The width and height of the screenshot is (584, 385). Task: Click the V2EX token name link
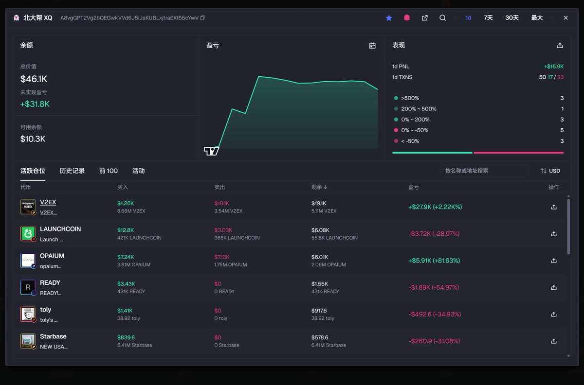click(x=48, y=202)
